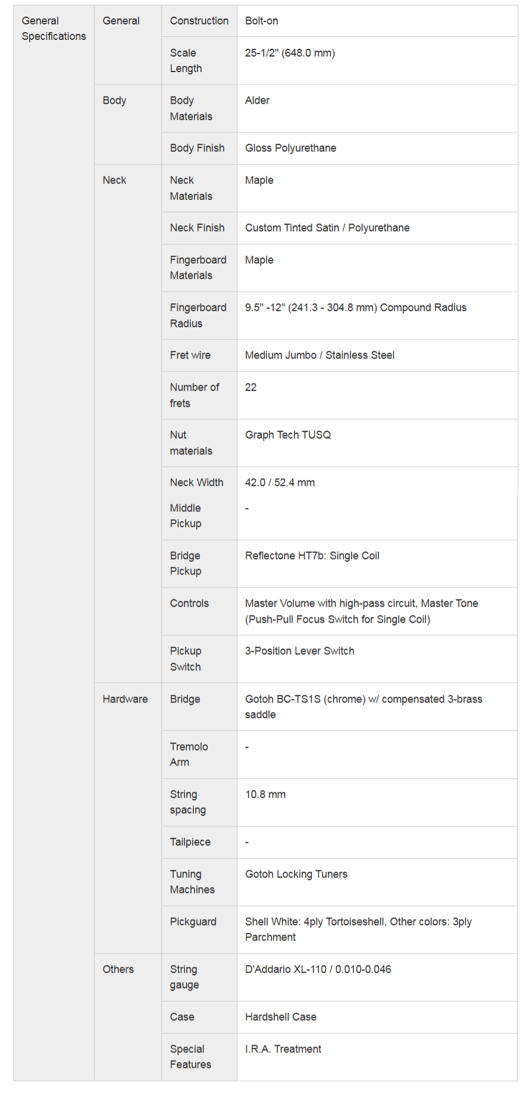Select the Fingerboard Radius label
Image resolution: width=526 pixels, height=1094 pixels.
pos(198,315)
